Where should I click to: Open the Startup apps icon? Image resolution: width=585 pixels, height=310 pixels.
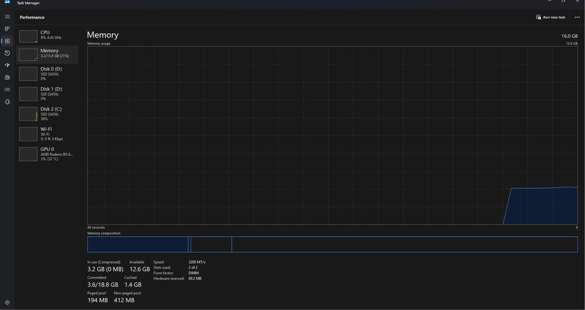(x=7, y=65)
